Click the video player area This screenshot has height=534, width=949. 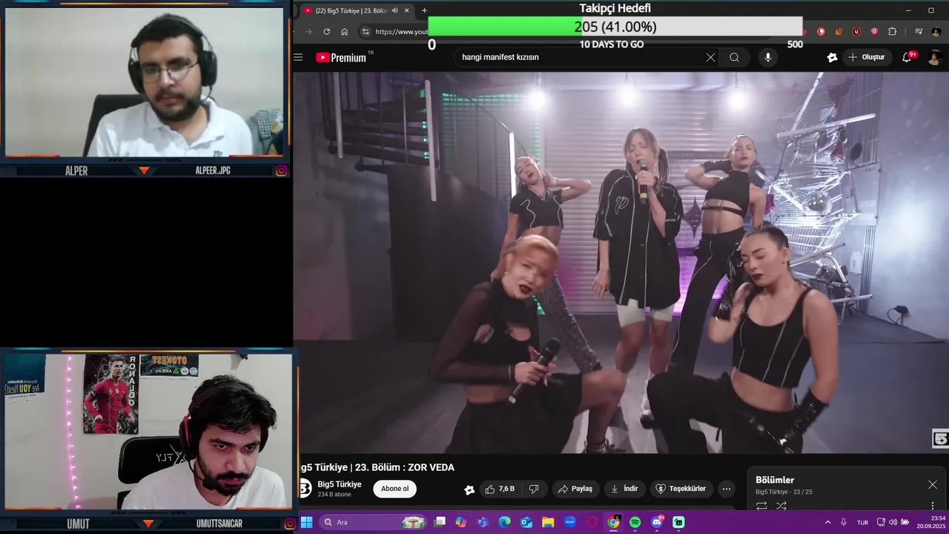pyautogui.click(x=620, y=262)
